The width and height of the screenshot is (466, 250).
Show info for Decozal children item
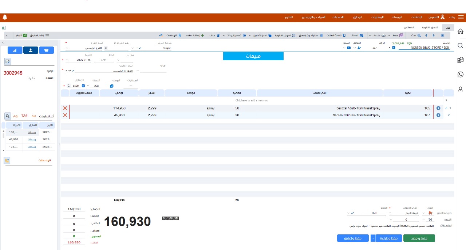click(438, 115)
